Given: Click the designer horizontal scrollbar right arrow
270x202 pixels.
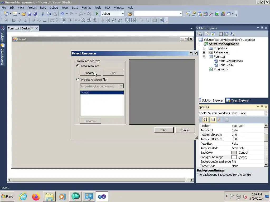Looking at the screenshot, I should coord(192,180).
